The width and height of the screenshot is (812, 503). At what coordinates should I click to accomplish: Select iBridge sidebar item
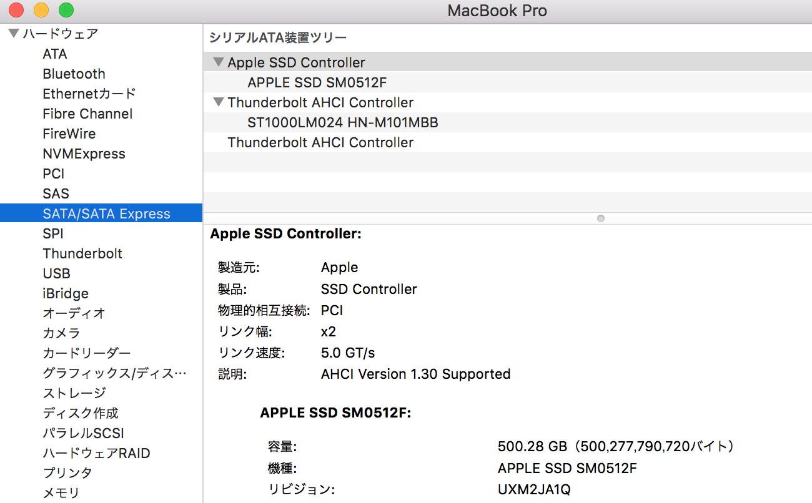click(66, 293)
